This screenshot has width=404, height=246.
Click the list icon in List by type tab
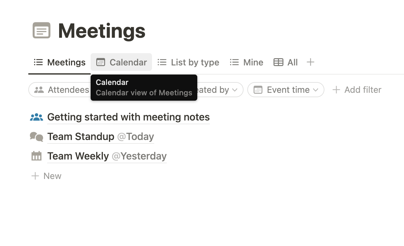point(162,62)
